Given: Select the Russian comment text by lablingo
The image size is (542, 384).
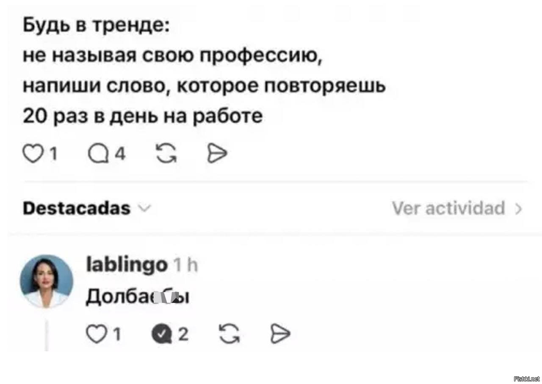Looking at the screenshot, I should [x=137, y=297].
